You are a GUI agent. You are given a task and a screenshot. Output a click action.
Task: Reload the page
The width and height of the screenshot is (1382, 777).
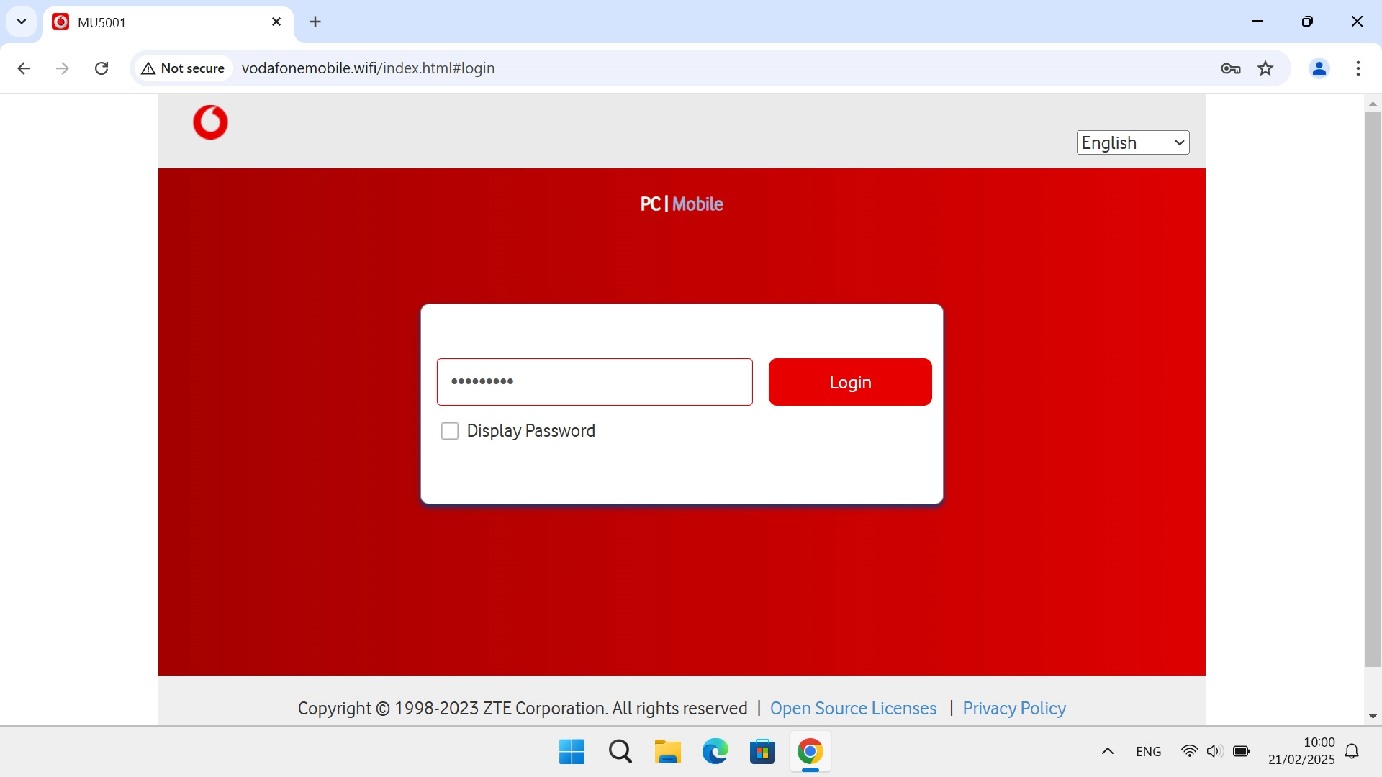point(101,68)
